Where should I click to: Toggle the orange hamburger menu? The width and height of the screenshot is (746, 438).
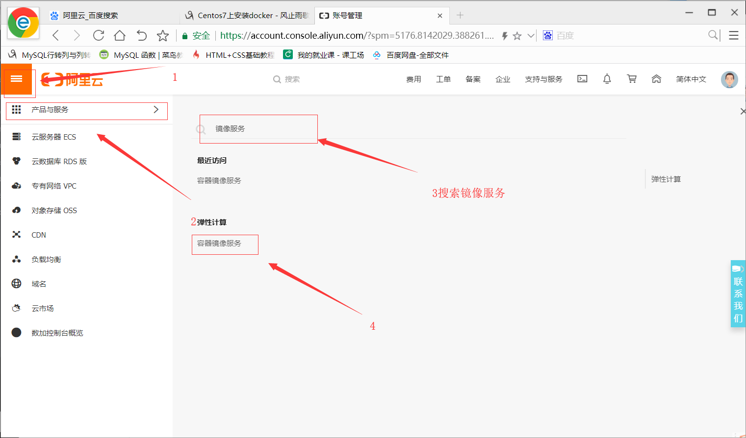(16, 79)
